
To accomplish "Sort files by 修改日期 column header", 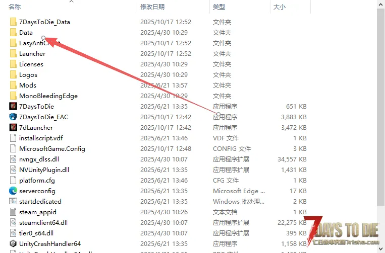I will pyautogui.click(x=153, y=7).
